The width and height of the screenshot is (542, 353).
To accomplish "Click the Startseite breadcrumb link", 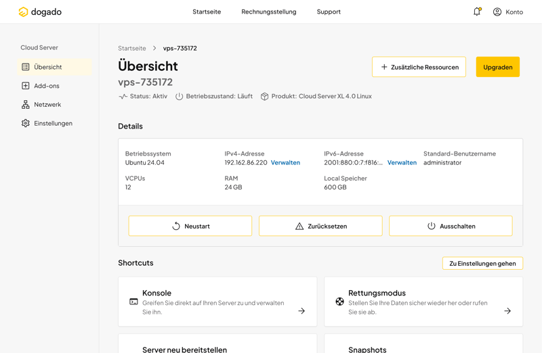I will (x=132, y=49).
